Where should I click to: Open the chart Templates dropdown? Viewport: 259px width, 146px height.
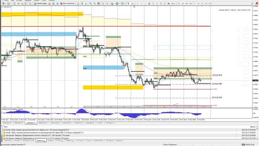[x=123, y=3]
